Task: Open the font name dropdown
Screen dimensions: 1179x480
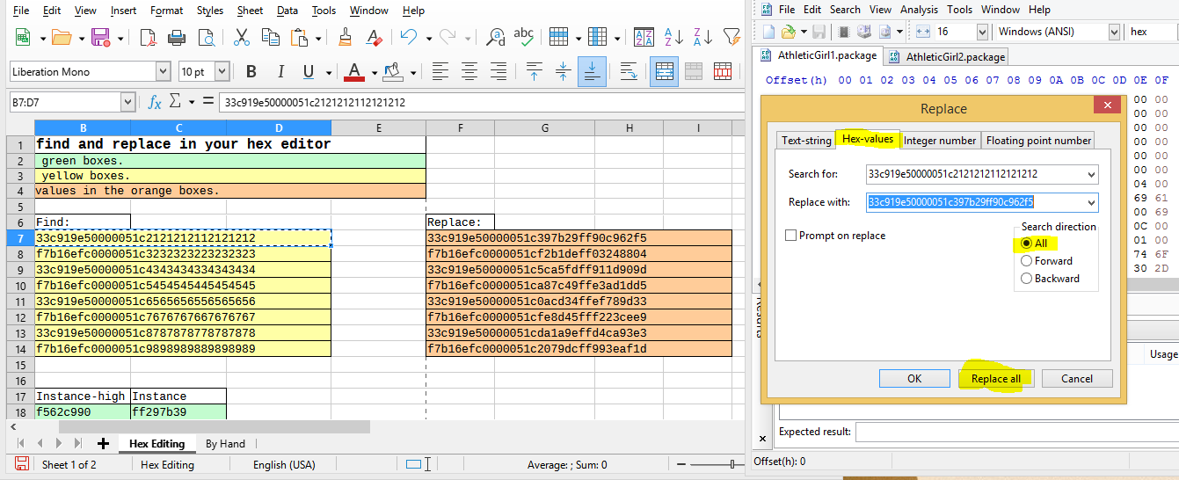Action: pos(163,72)
